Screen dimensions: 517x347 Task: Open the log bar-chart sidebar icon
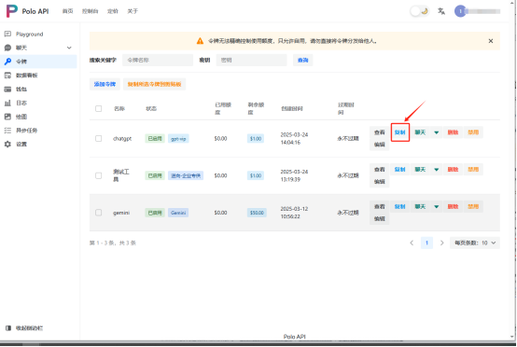7,103
